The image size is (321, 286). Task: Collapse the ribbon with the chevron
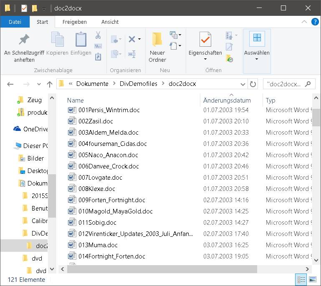coord(305,22)
